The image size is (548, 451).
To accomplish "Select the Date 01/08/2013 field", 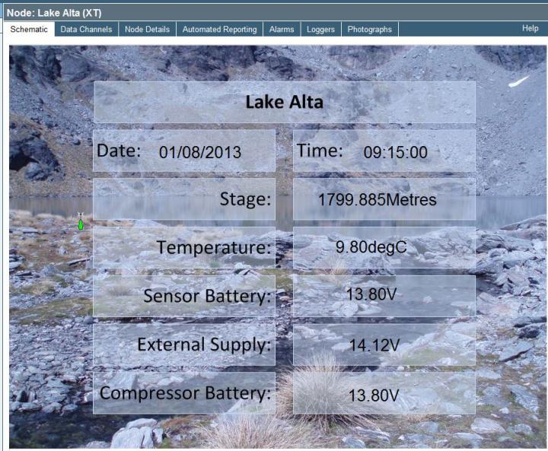I will coord(184,151).
